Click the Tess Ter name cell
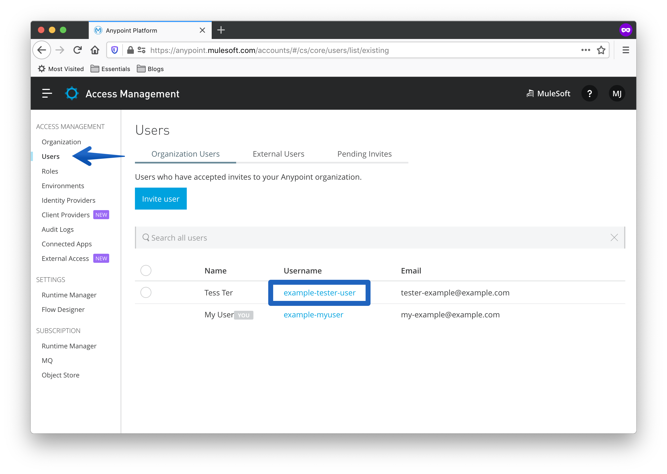The image size is (667, 474). click(x=219, y=293)
